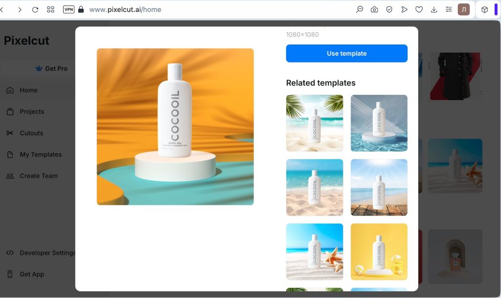
Task: Click the My Templates document icon
Action: (10, 155)
